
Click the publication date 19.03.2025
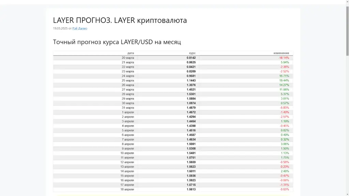coord(60,29)
